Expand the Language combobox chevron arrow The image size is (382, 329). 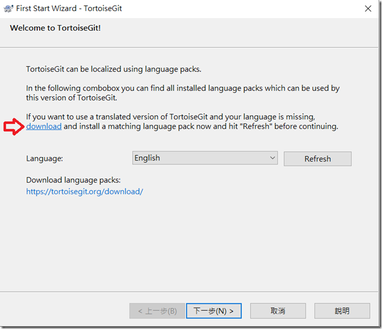click(273, 158)
